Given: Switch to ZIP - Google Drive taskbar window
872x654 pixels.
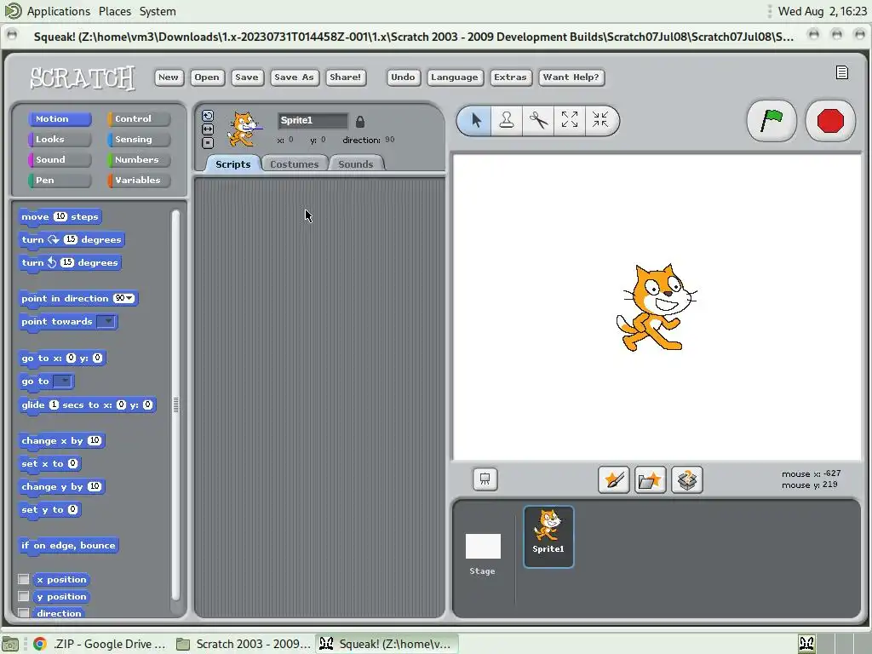Looking at the screenshot, I should click(x=99, y=644).
